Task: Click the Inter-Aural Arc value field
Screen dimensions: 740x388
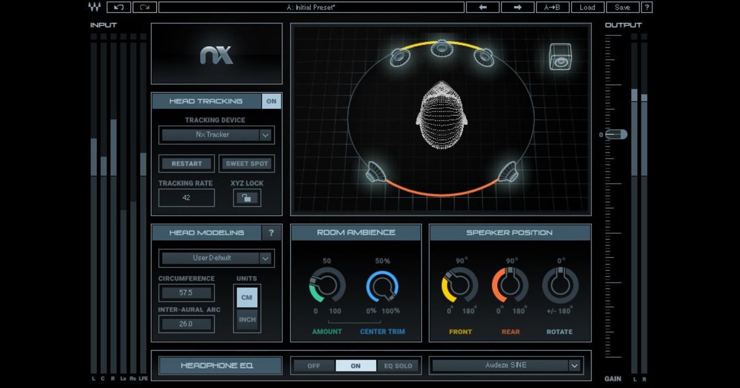Action: (186, 324)
